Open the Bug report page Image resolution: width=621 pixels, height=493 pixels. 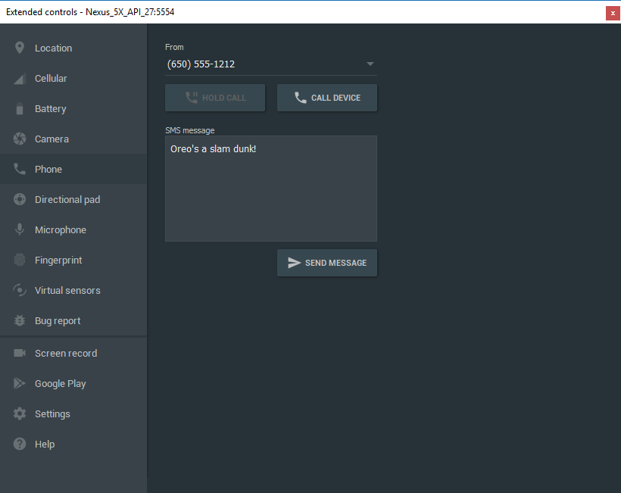click(73, 320)
